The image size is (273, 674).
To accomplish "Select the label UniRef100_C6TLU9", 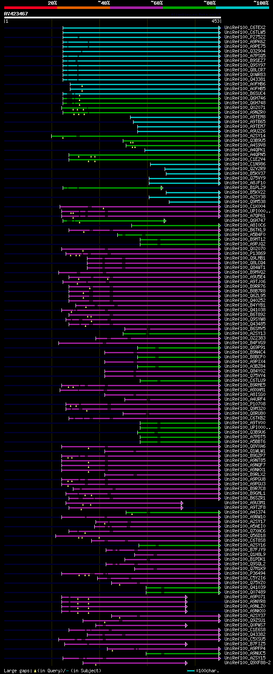I will click(245, 380).
